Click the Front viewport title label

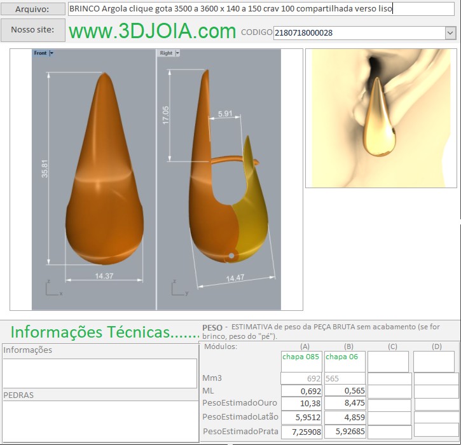(x=40, y=53)
